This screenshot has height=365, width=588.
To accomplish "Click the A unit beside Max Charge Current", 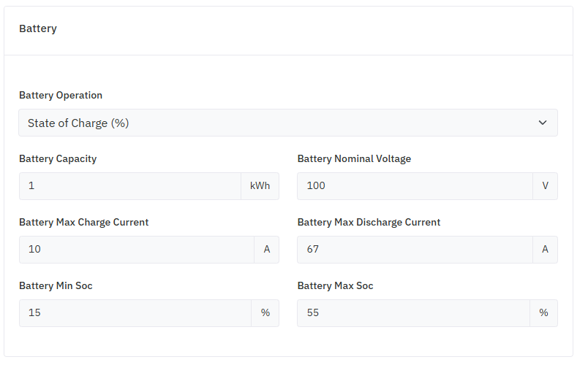I will click(x=267, y=250).
